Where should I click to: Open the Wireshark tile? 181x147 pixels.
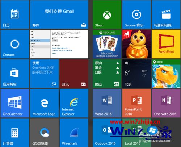[74, 133]
